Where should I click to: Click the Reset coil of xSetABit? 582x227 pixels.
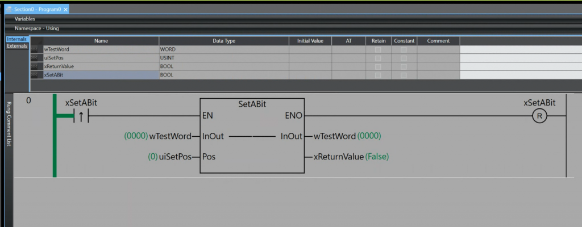pos(538,116)
